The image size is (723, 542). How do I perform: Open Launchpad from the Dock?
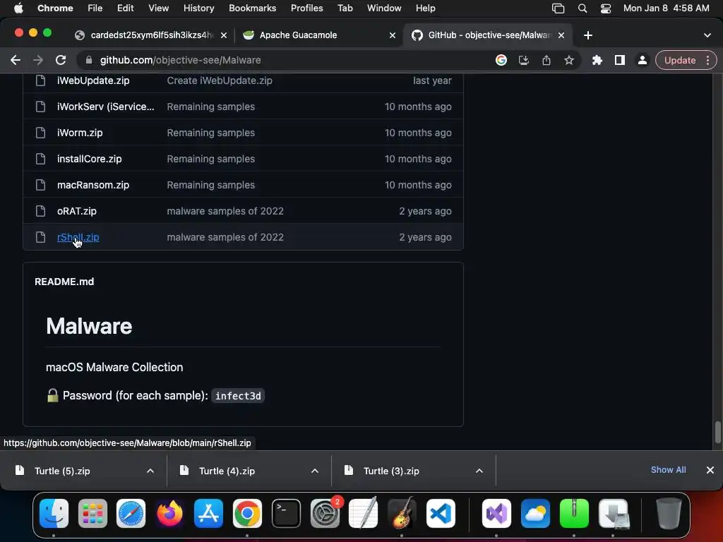click(92, 514)
